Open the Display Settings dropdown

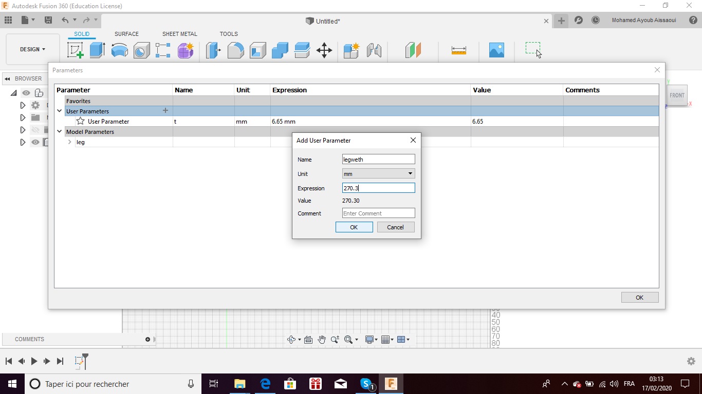[371, 339]
